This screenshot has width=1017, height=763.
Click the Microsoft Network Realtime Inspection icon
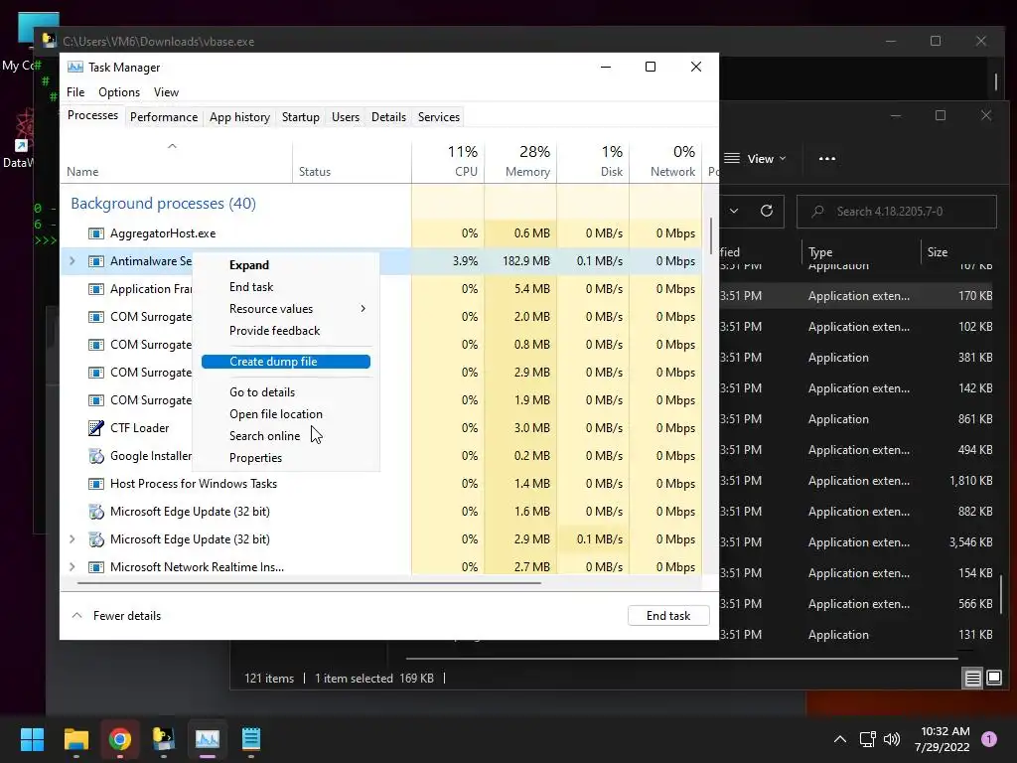pyautogui.click(x=96, y=567)
